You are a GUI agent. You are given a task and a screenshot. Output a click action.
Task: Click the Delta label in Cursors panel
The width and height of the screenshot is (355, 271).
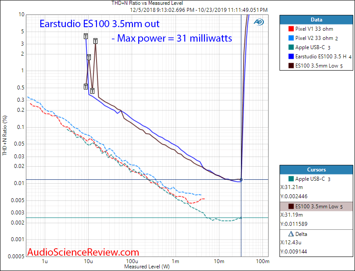click(x=301, y=234)
